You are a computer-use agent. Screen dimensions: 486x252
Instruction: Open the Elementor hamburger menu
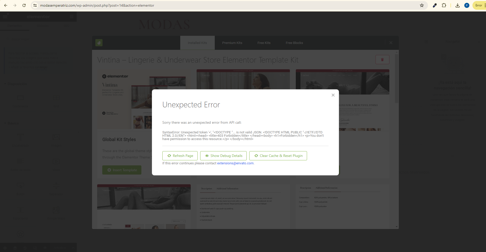5,17
